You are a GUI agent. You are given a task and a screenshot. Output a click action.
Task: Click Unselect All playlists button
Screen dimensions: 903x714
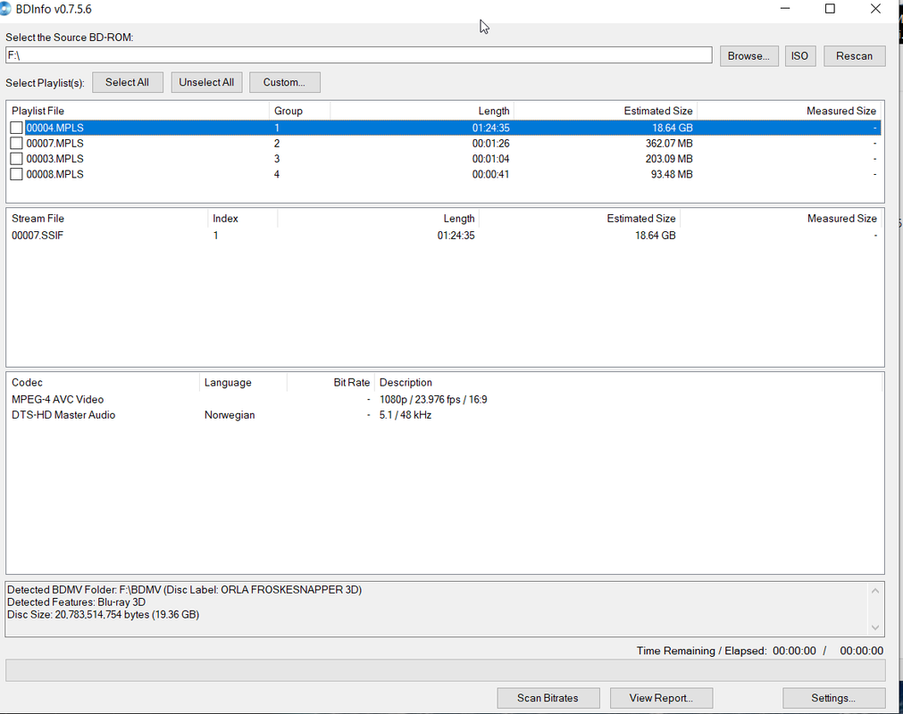(x=206, y=82)
